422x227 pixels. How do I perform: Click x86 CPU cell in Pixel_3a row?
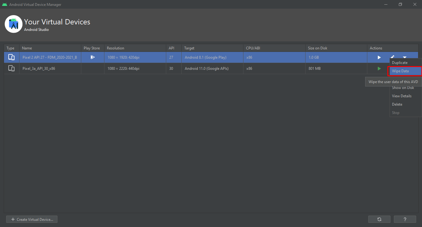pos(274,69)
